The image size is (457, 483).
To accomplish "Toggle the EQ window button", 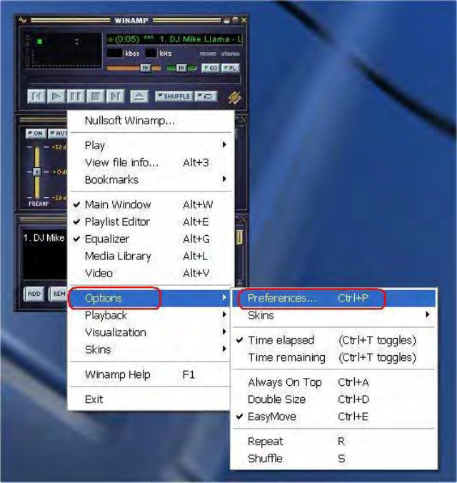I will 211,68.
